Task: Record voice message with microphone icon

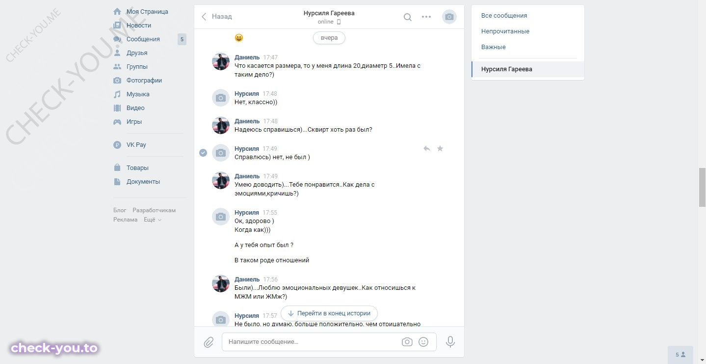Action: [x=450, y=342]
